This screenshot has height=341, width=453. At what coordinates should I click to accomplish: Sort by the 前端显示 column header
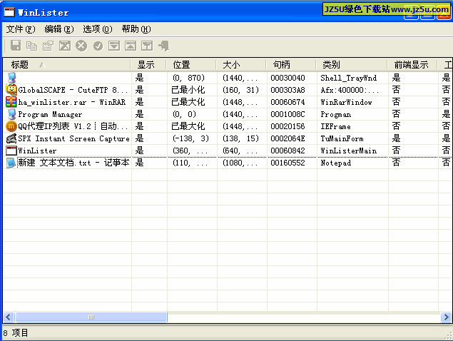point(412,65)
